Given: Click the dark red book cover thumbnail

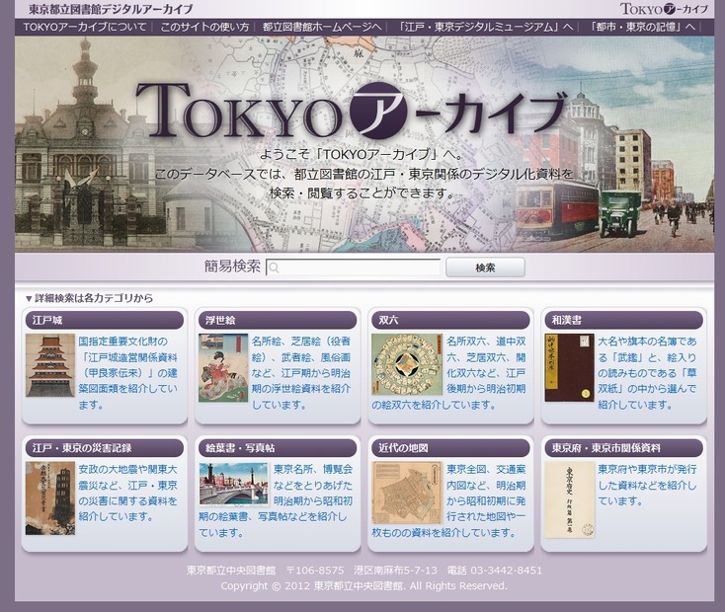Looking at the screenshot, I should click(569, 368).
